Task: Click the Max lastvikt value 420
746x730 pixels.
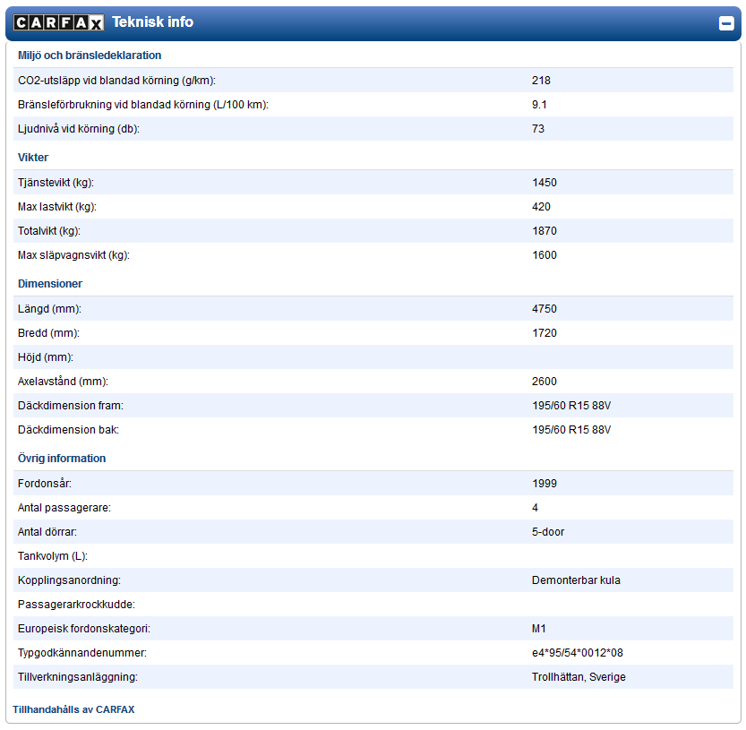Action: tap(541, 207)
